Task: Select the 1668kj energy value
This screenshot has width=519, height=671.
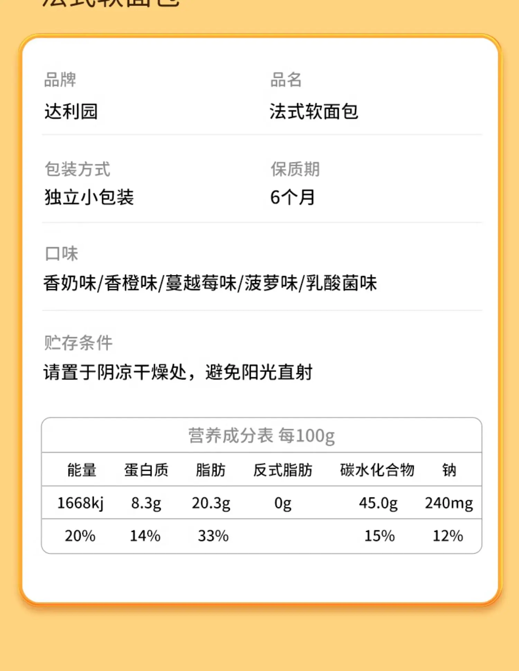Action: (80, 503)
